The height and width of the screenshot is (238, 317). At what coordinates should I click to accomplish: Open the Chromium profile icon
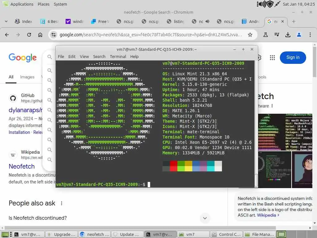coord(299,35)
